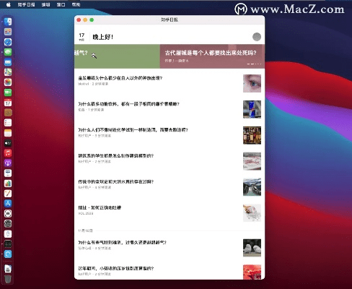
Task: Click the banner carousel page dots
Action: (254, 64)
